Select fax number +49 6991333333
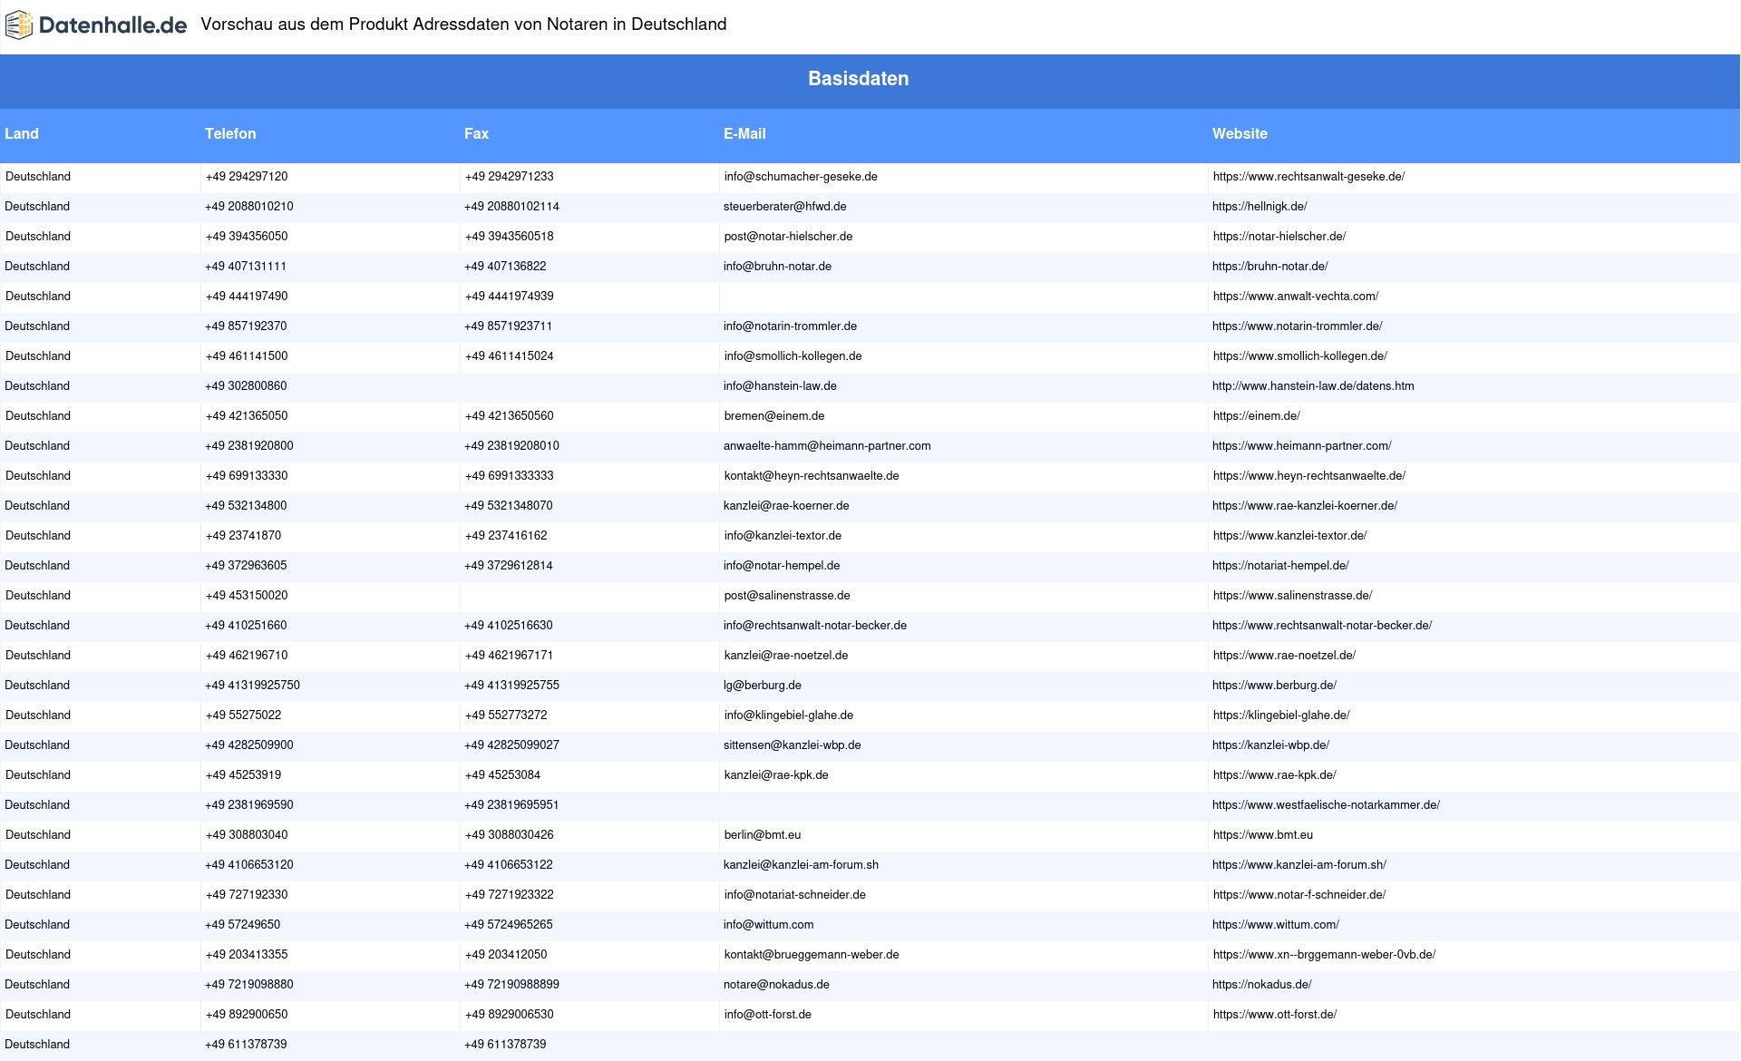1741x1061 pixels. (x=510, y=476)
